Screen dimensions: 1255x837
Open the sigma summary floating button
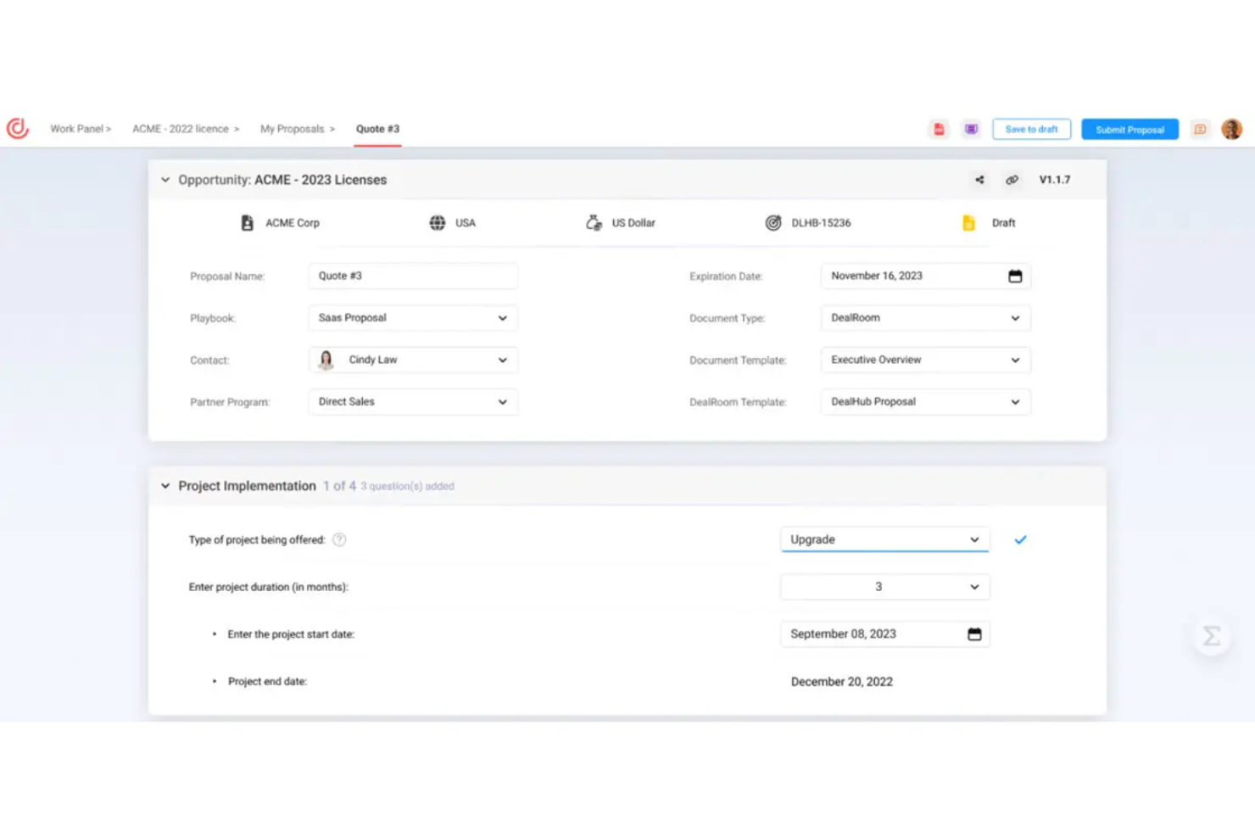coord(1212,635)
